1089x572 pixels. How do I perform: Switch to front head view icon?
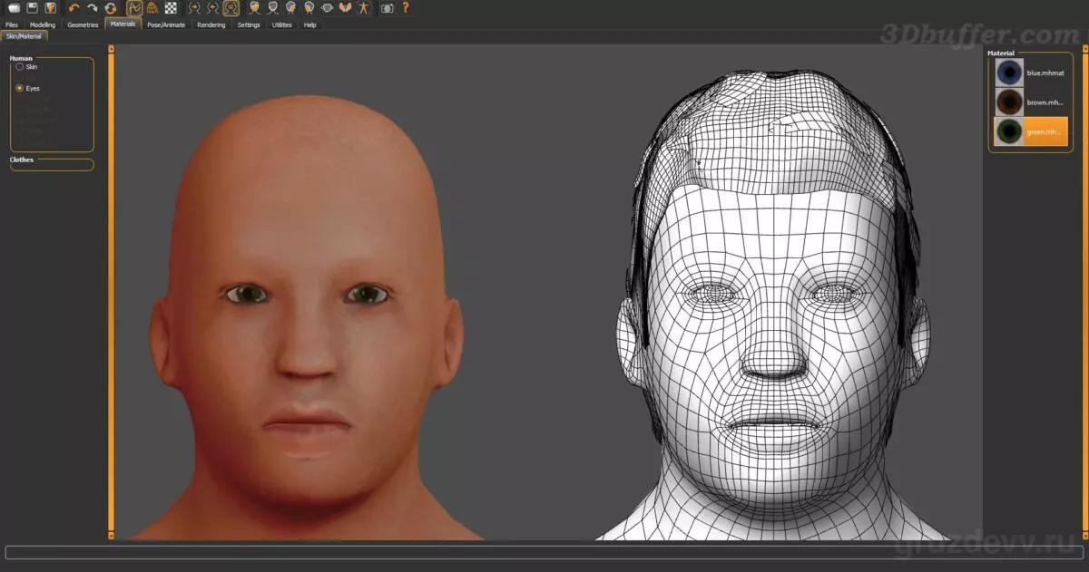pyautogui.click(x=255, y=7)
